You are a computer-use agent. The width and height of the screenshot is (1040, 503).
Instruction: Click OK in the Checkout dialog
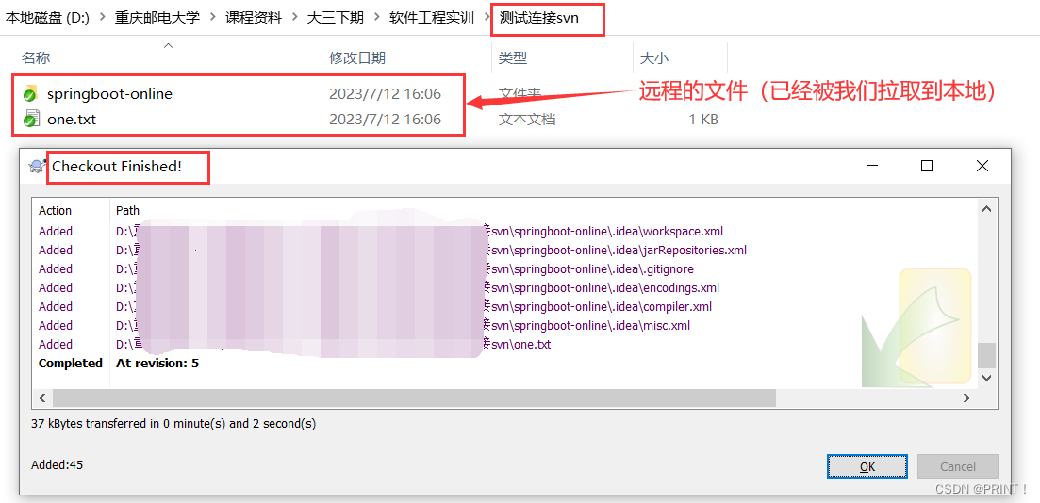(x=867, y=466)
